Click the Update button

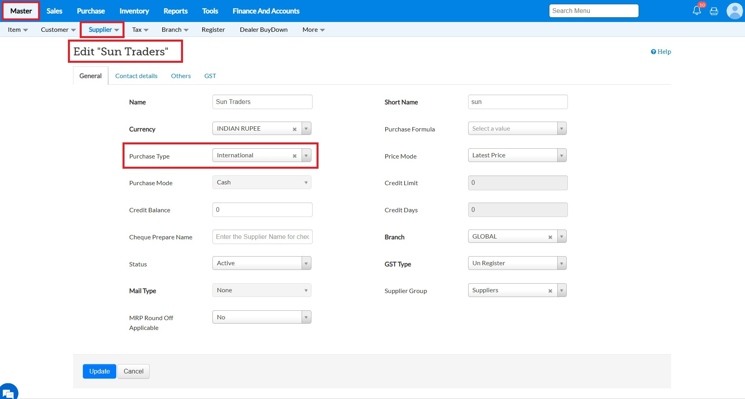coord(99,371)
